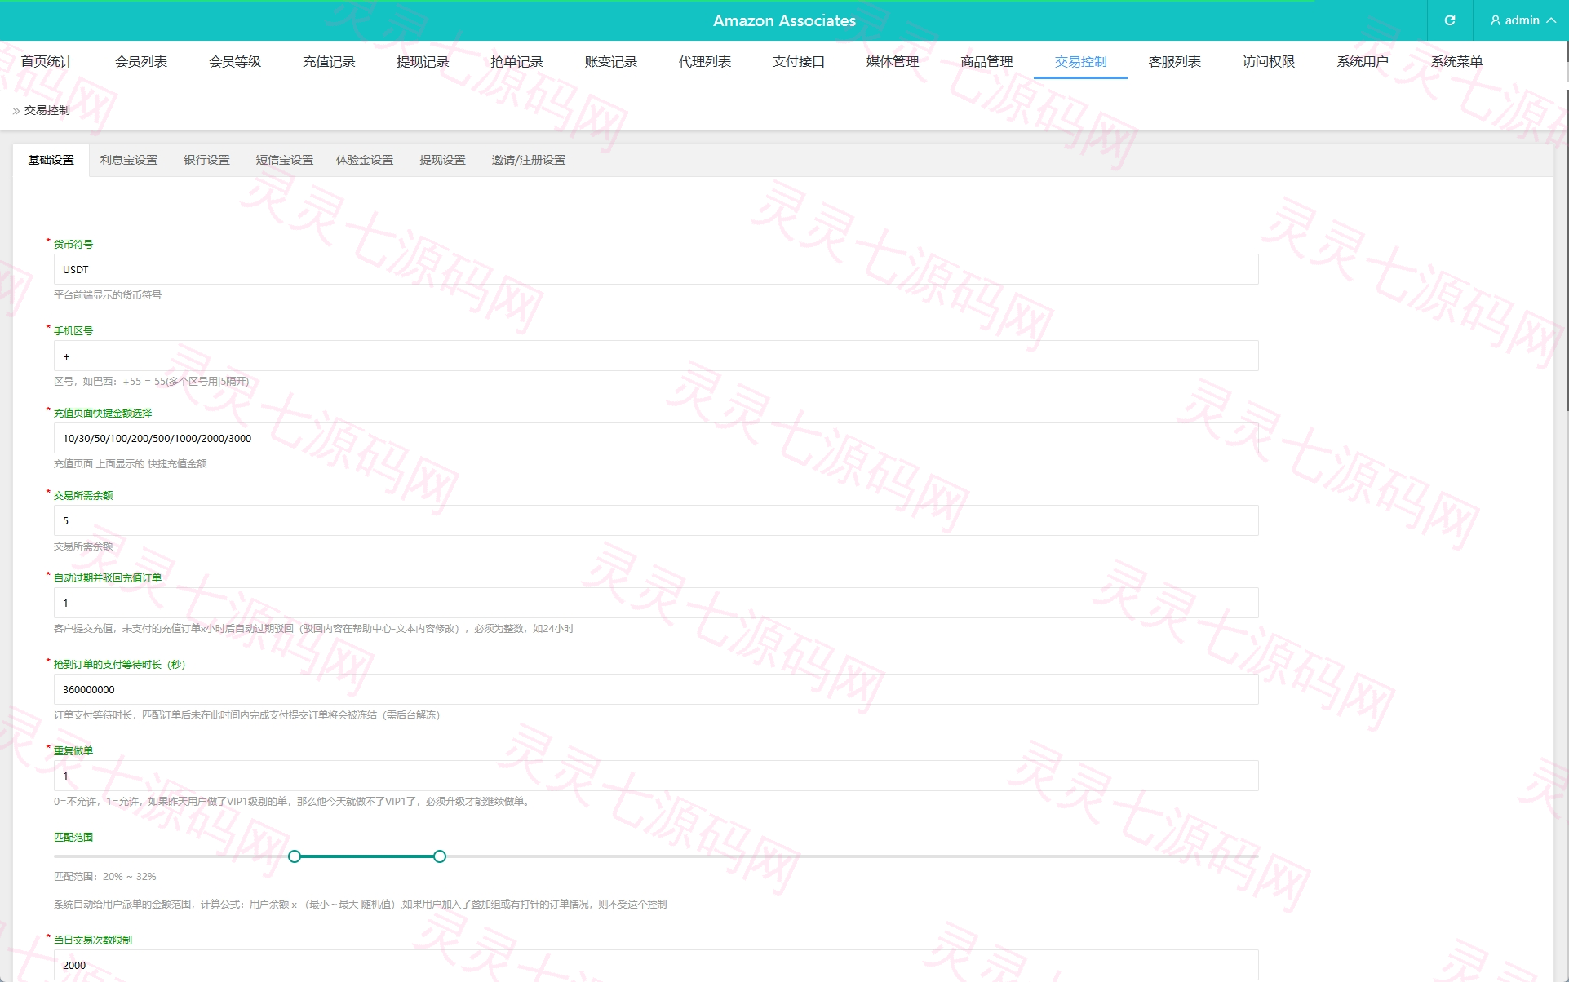Image resolution: width=1569 pixels, height=982 pixels.
Task: Click the 自动过期并驳回充值订单 input field
Action: coord(656,603)
